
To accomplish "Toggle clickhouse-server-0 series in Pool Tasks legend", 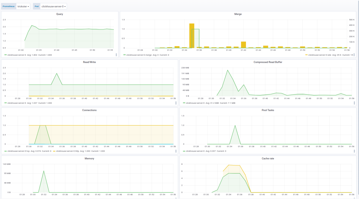I will pos(195,151).
